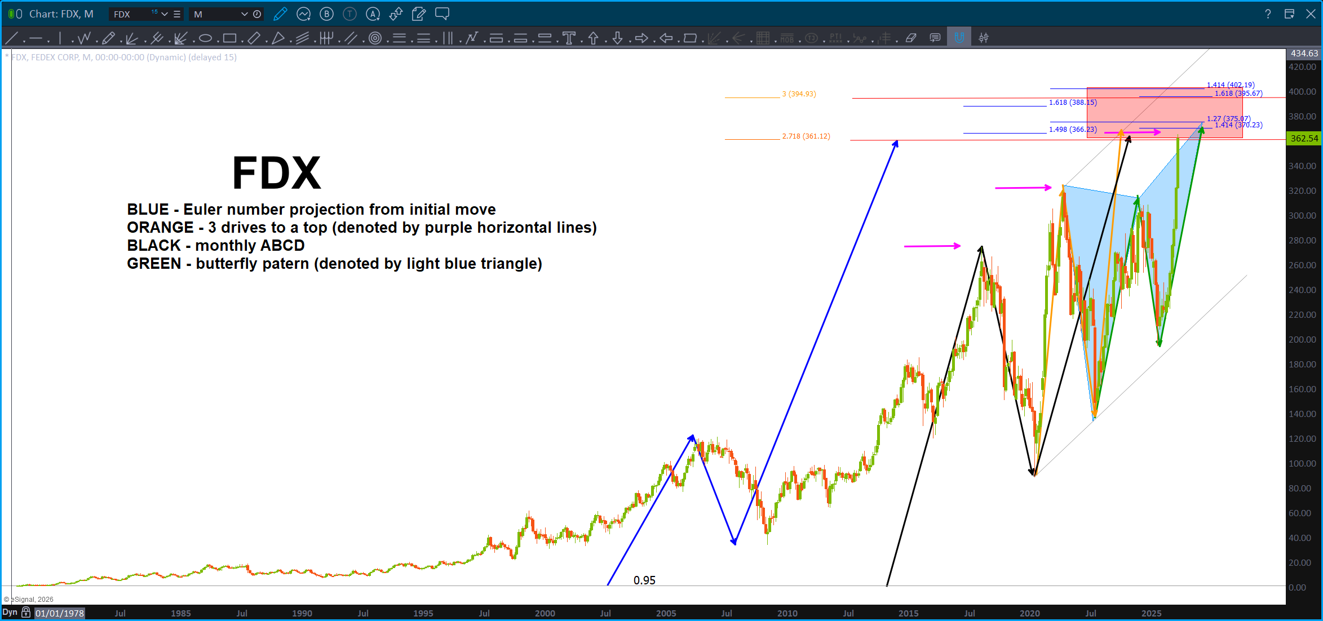Screen dimensions: 1323x621
Task: Select the concentric Fibonacci circles tool
Action: [x=375, y=38]
